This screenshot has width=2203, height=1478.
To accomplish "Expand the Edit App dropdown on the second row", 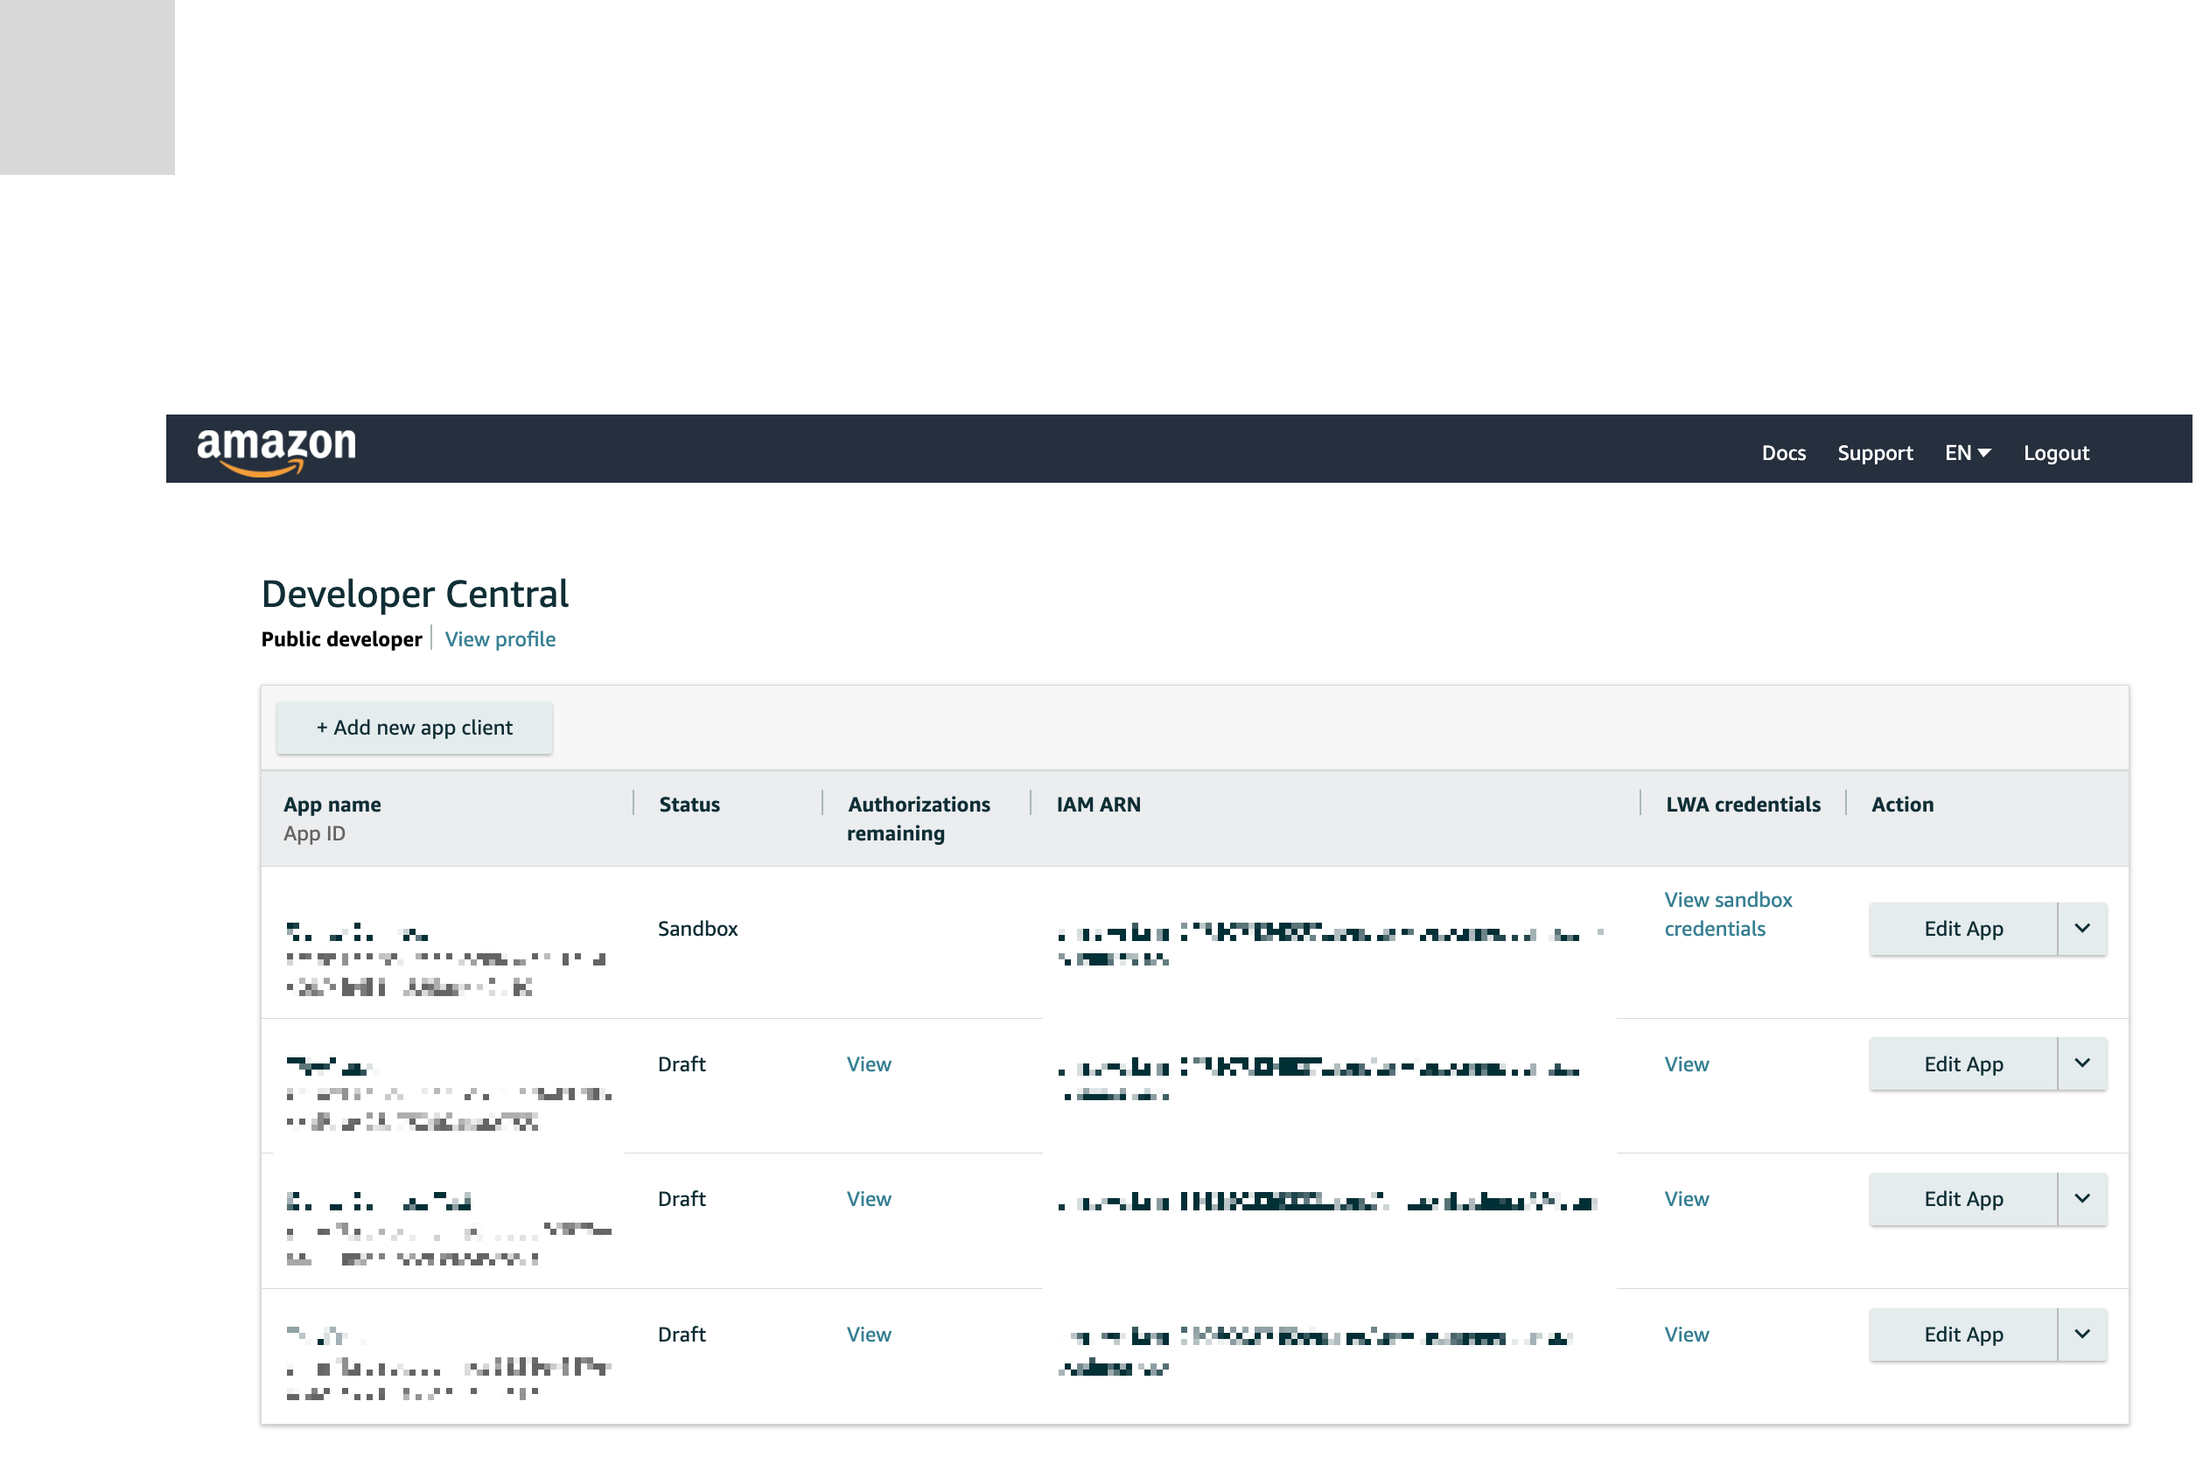I will point(2081,1063).
